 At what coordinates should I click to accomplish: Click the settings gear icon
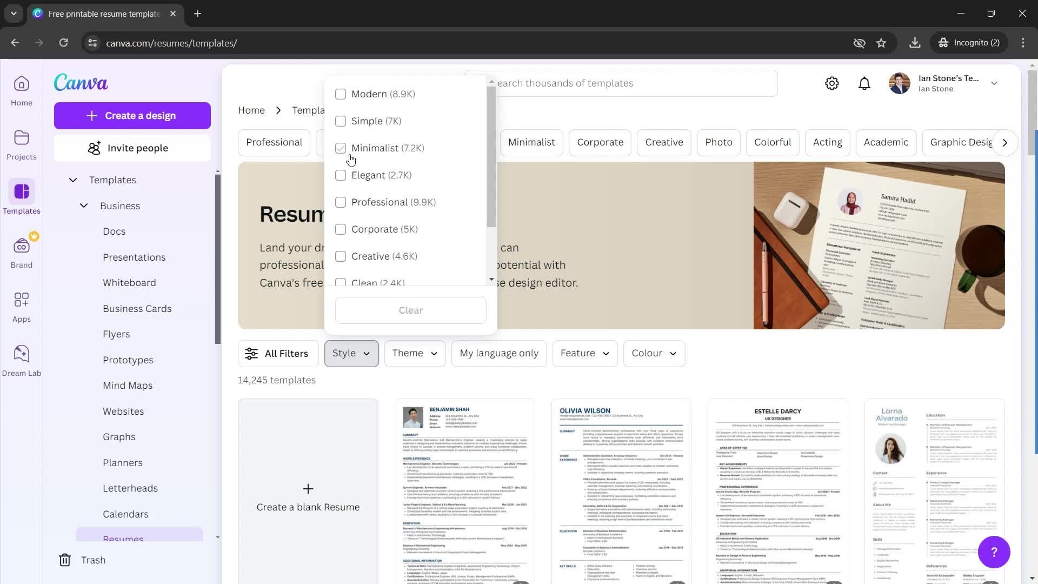pyautogui.click(x=832, y=83)
